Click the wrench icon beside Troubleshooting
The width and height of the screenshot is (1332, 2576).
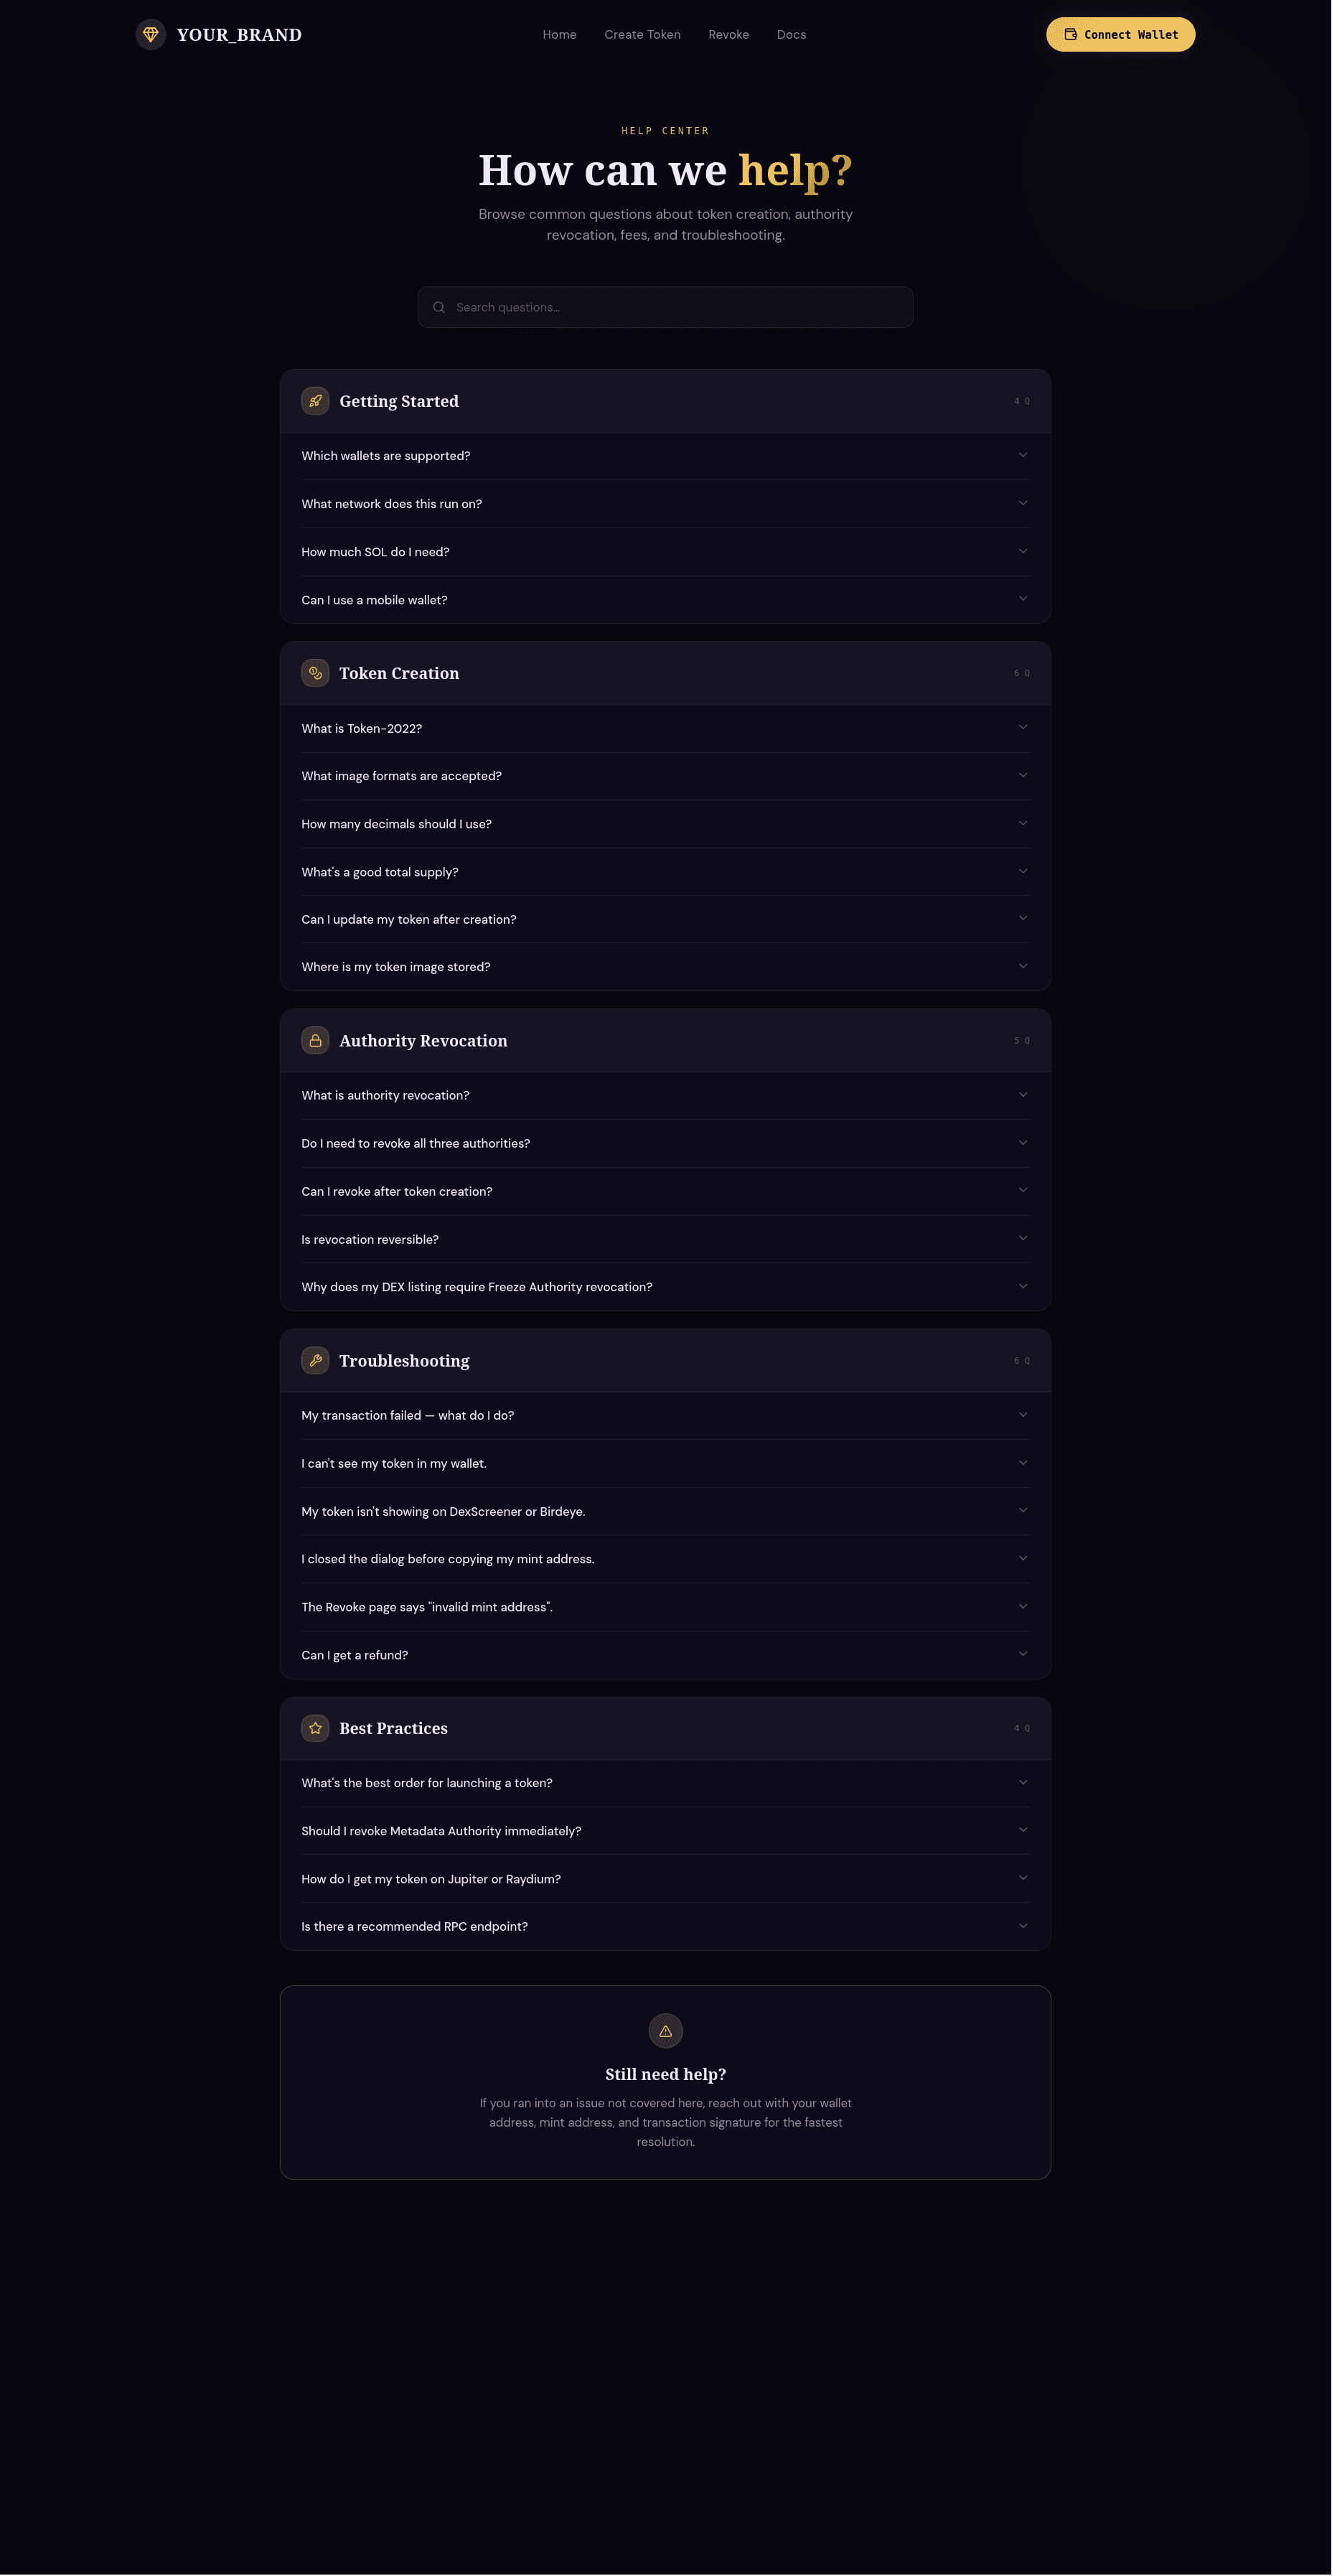pos(315,1361)
